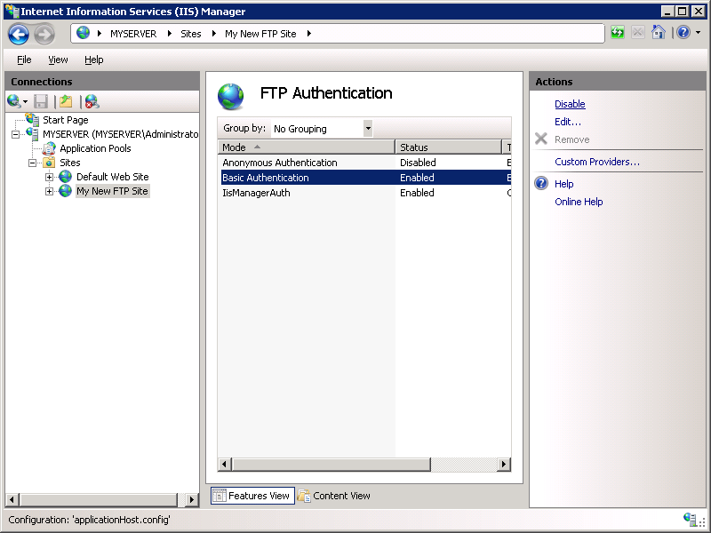711x533 pixels.
Task: Open the View menu
Action: 58,60
